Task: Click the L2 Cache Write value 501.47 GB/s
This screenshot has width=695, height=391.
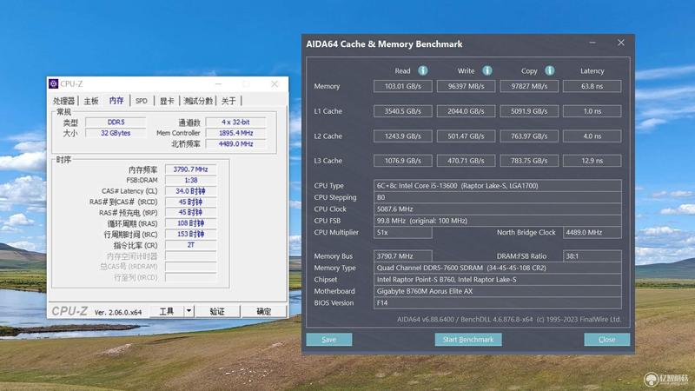Action: 466,136
